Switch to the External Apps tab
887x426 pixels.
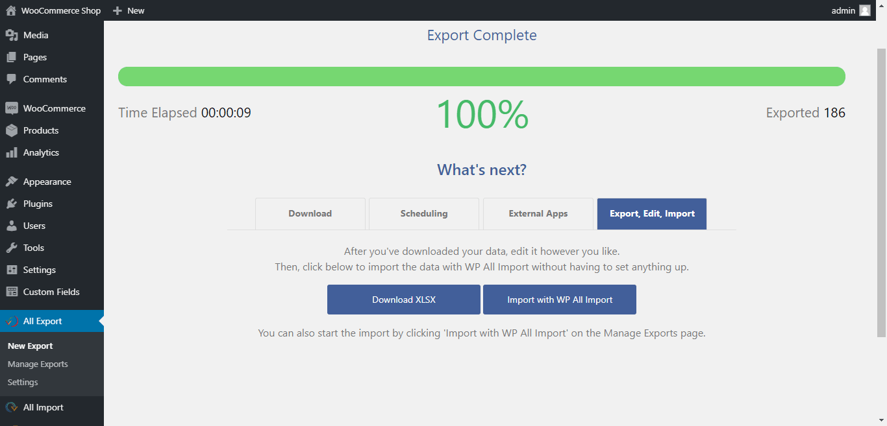538,213
